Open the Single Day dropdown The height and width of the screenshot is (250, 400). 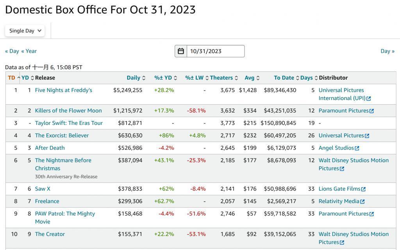[x=25, y=30]
